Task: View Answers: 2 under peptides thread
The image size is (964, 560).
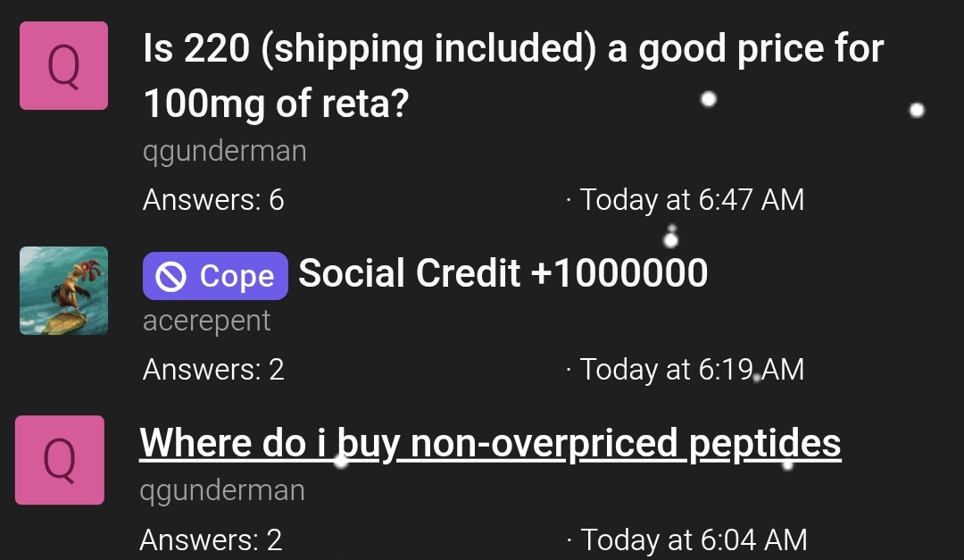Action: pyautogui.click(x=211, y=539)
